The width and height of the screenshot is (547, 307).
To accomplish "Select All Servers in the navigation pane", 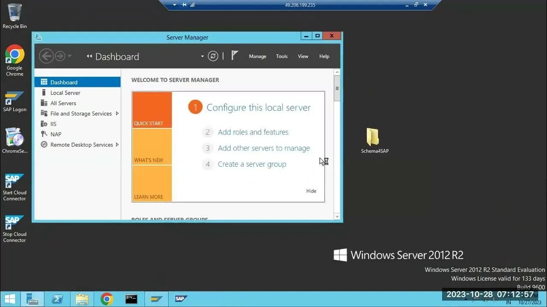I will tap(78, 103).
